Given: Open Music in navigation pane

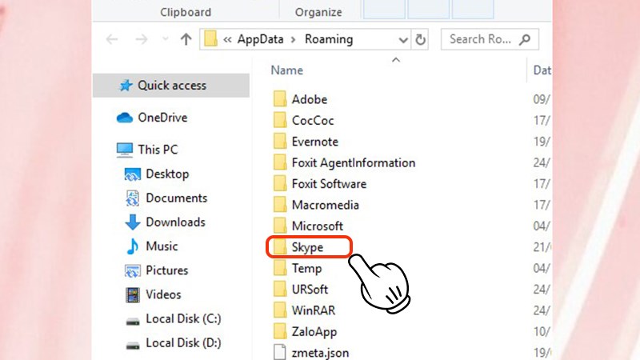Looking at the screenshot, I should point(162,246).
